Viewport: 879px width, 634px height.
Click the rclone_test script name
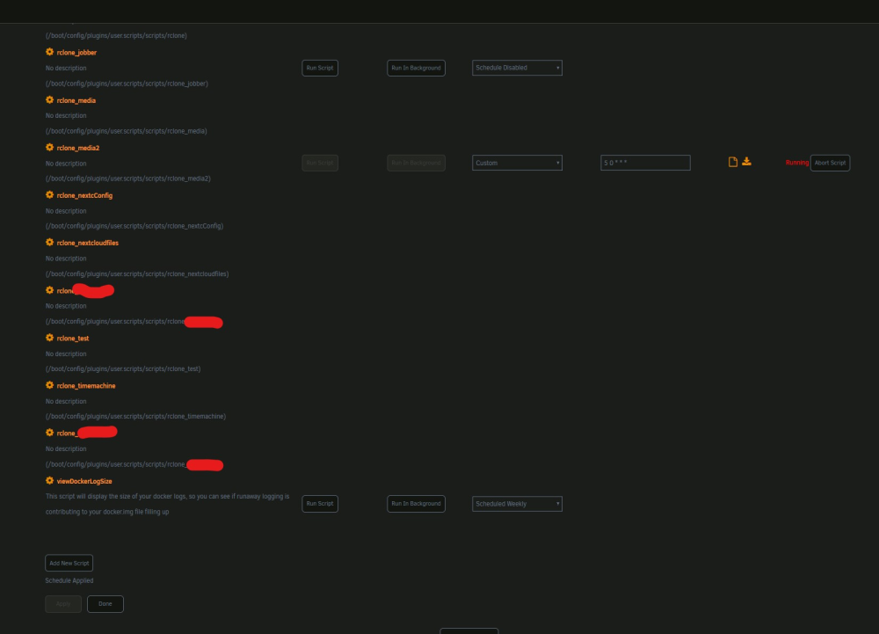pos(73,338)
